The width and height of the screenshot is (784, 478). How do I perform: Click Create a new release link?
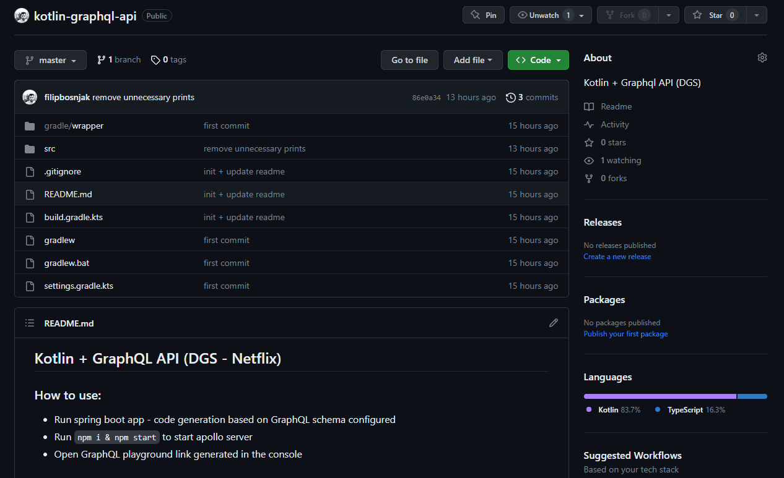pyautogui.click(x=617, y=257)
